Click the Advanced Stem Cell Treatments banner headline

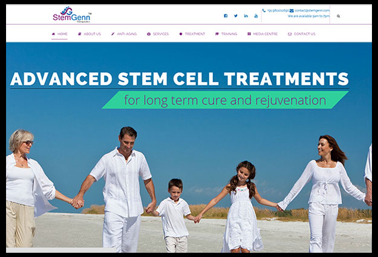click(x=180, y=79)
